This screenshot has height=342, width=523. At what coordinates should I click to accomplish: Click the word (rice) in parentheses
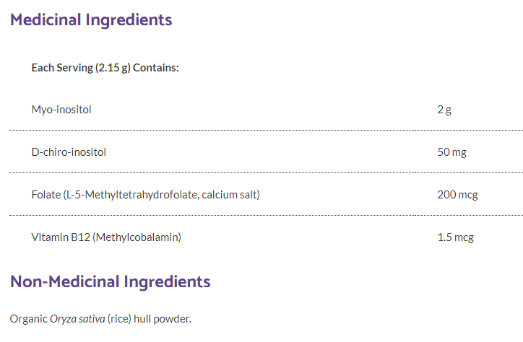pyautogui.click(x=121, y=319)
